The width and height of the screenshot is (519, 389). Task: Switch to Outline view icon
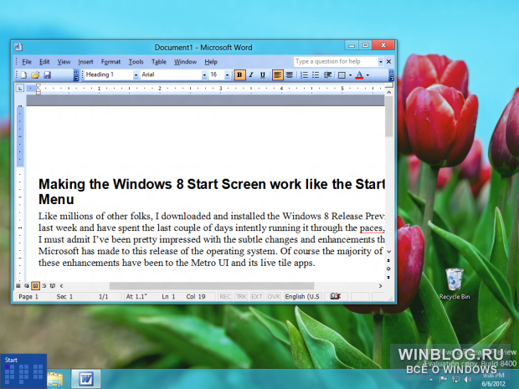(44, 285)
